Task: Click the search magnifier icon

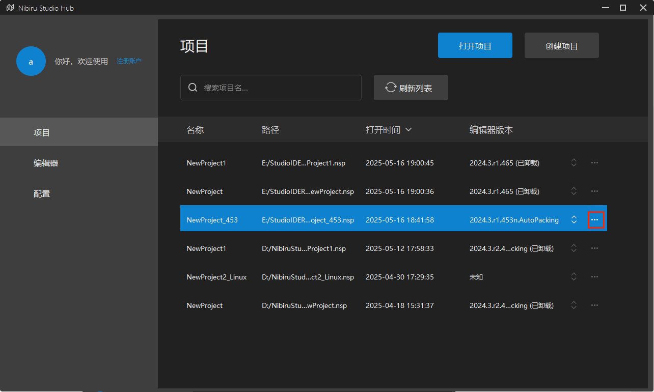Action: click(193, 88)
